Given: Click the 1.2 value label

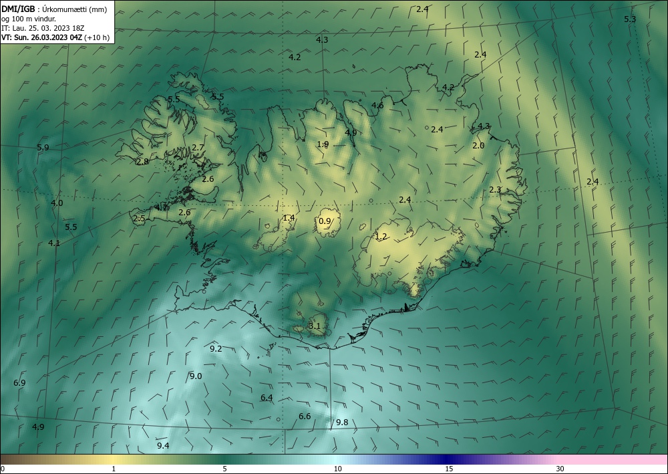Looking at the screenshot, I should (381, 237).
